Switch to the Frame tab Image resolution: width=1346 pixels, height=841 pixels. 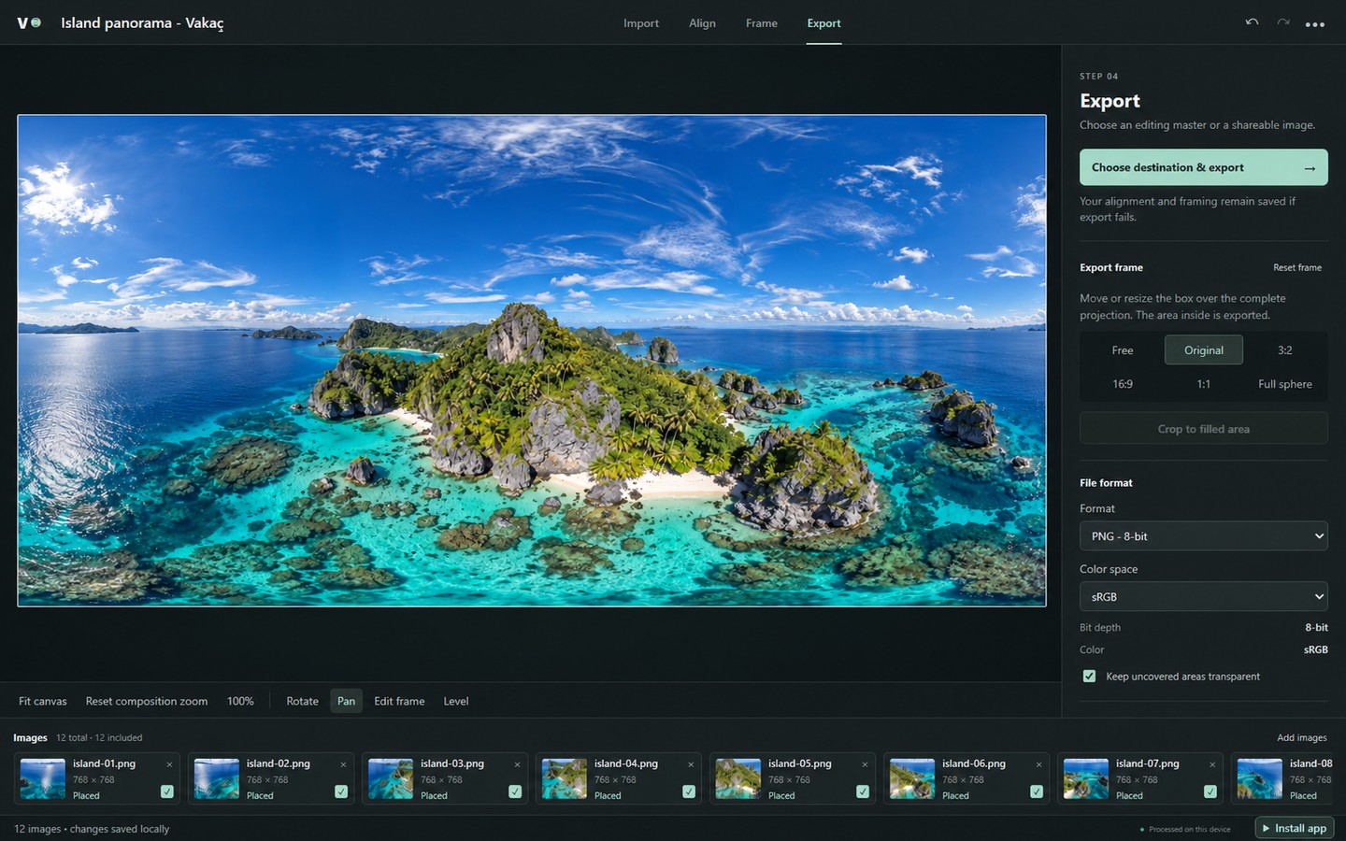click(762, 23)
